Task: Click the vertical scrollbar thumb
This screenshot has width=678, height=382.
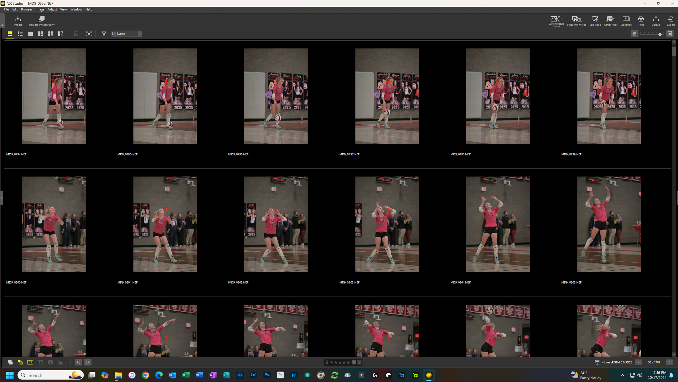Action: click(674, 51)
